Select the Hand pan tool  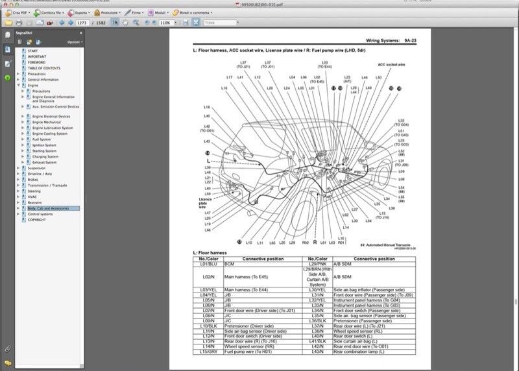pyautogui.click(x=125, y=23)
